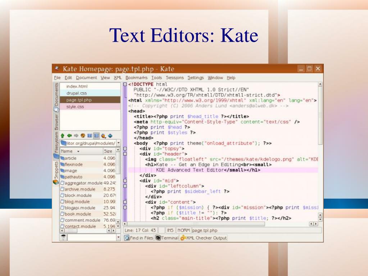Open the Find in Files panel
This screenshot has width=368, height=276.
tap(139, 238)
